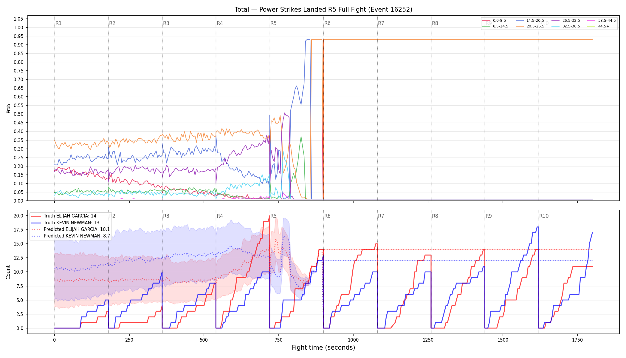The height and width of the screenshot is (358, 626).
Task: Select the 32.5-38.5 legend entry
Action: [x=566, y=26]
